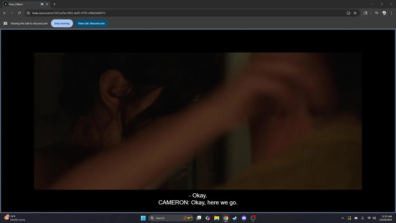Screen dimensions: 396x223
Task: Open the app with red notification badge
Action: [x=253, y=218]
